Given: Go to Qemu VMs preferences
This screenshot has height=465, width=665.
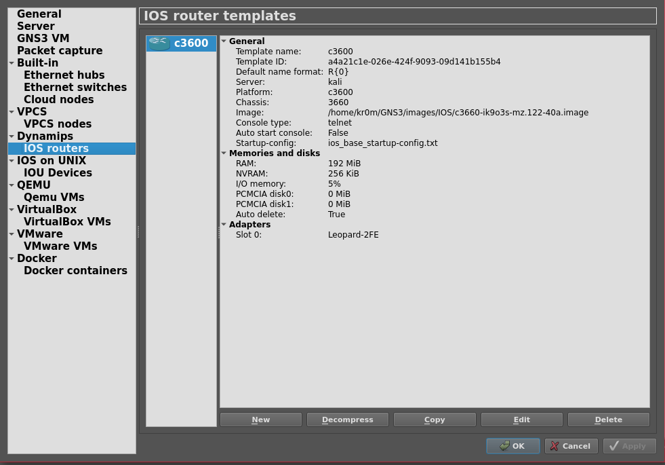Looking at the screenshot, I should coord(54,198).
